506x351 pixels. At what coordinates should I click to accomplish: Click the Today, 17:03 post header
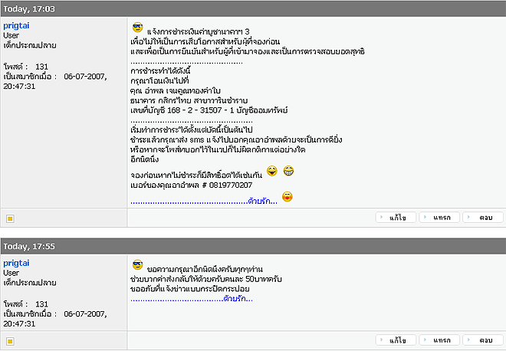click(x=253, y=8)
